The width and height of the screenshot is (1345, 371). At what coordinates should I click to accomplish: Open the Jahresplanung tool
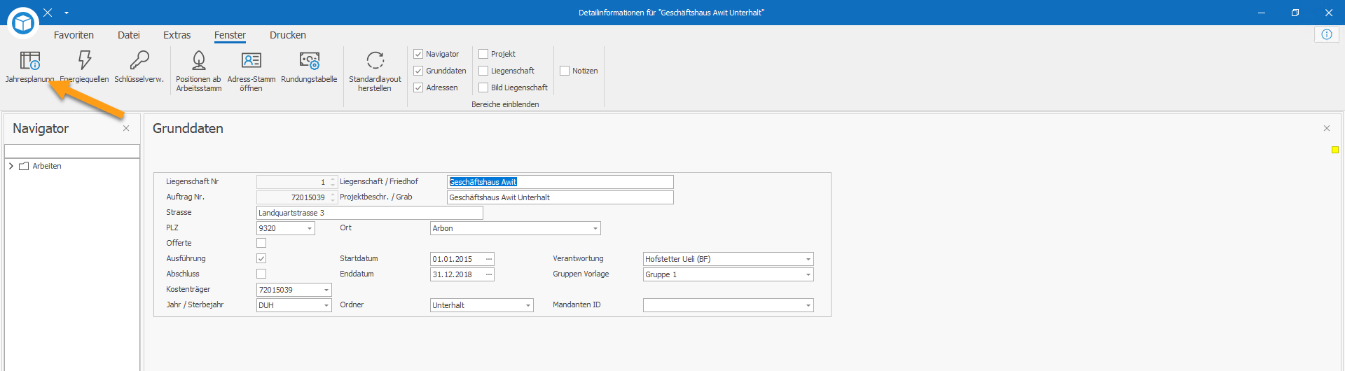point(30,68)
